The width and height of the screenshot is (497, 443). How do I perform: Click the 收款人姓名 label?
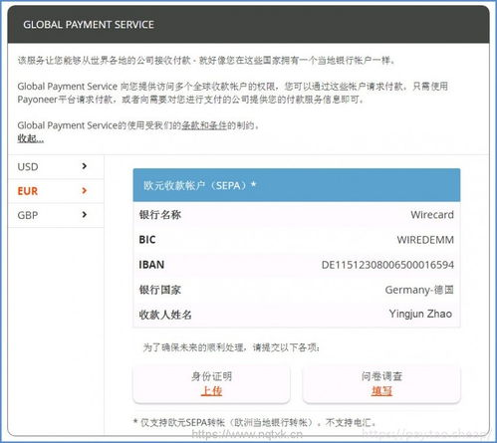(165, 315)
